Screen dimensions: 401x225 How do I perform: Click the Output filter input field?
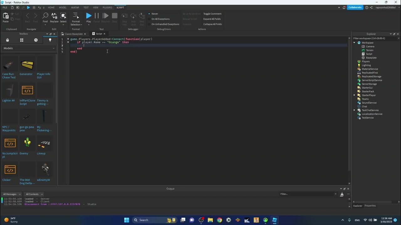308,194
